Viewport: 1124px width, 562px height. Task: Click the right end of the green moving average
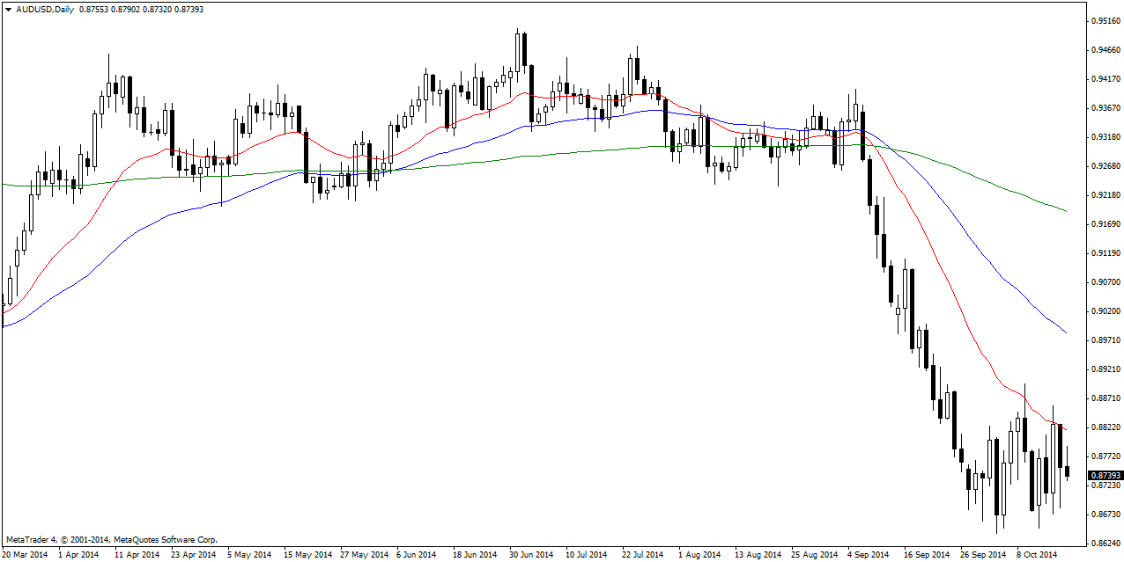tap(1066, 211)
